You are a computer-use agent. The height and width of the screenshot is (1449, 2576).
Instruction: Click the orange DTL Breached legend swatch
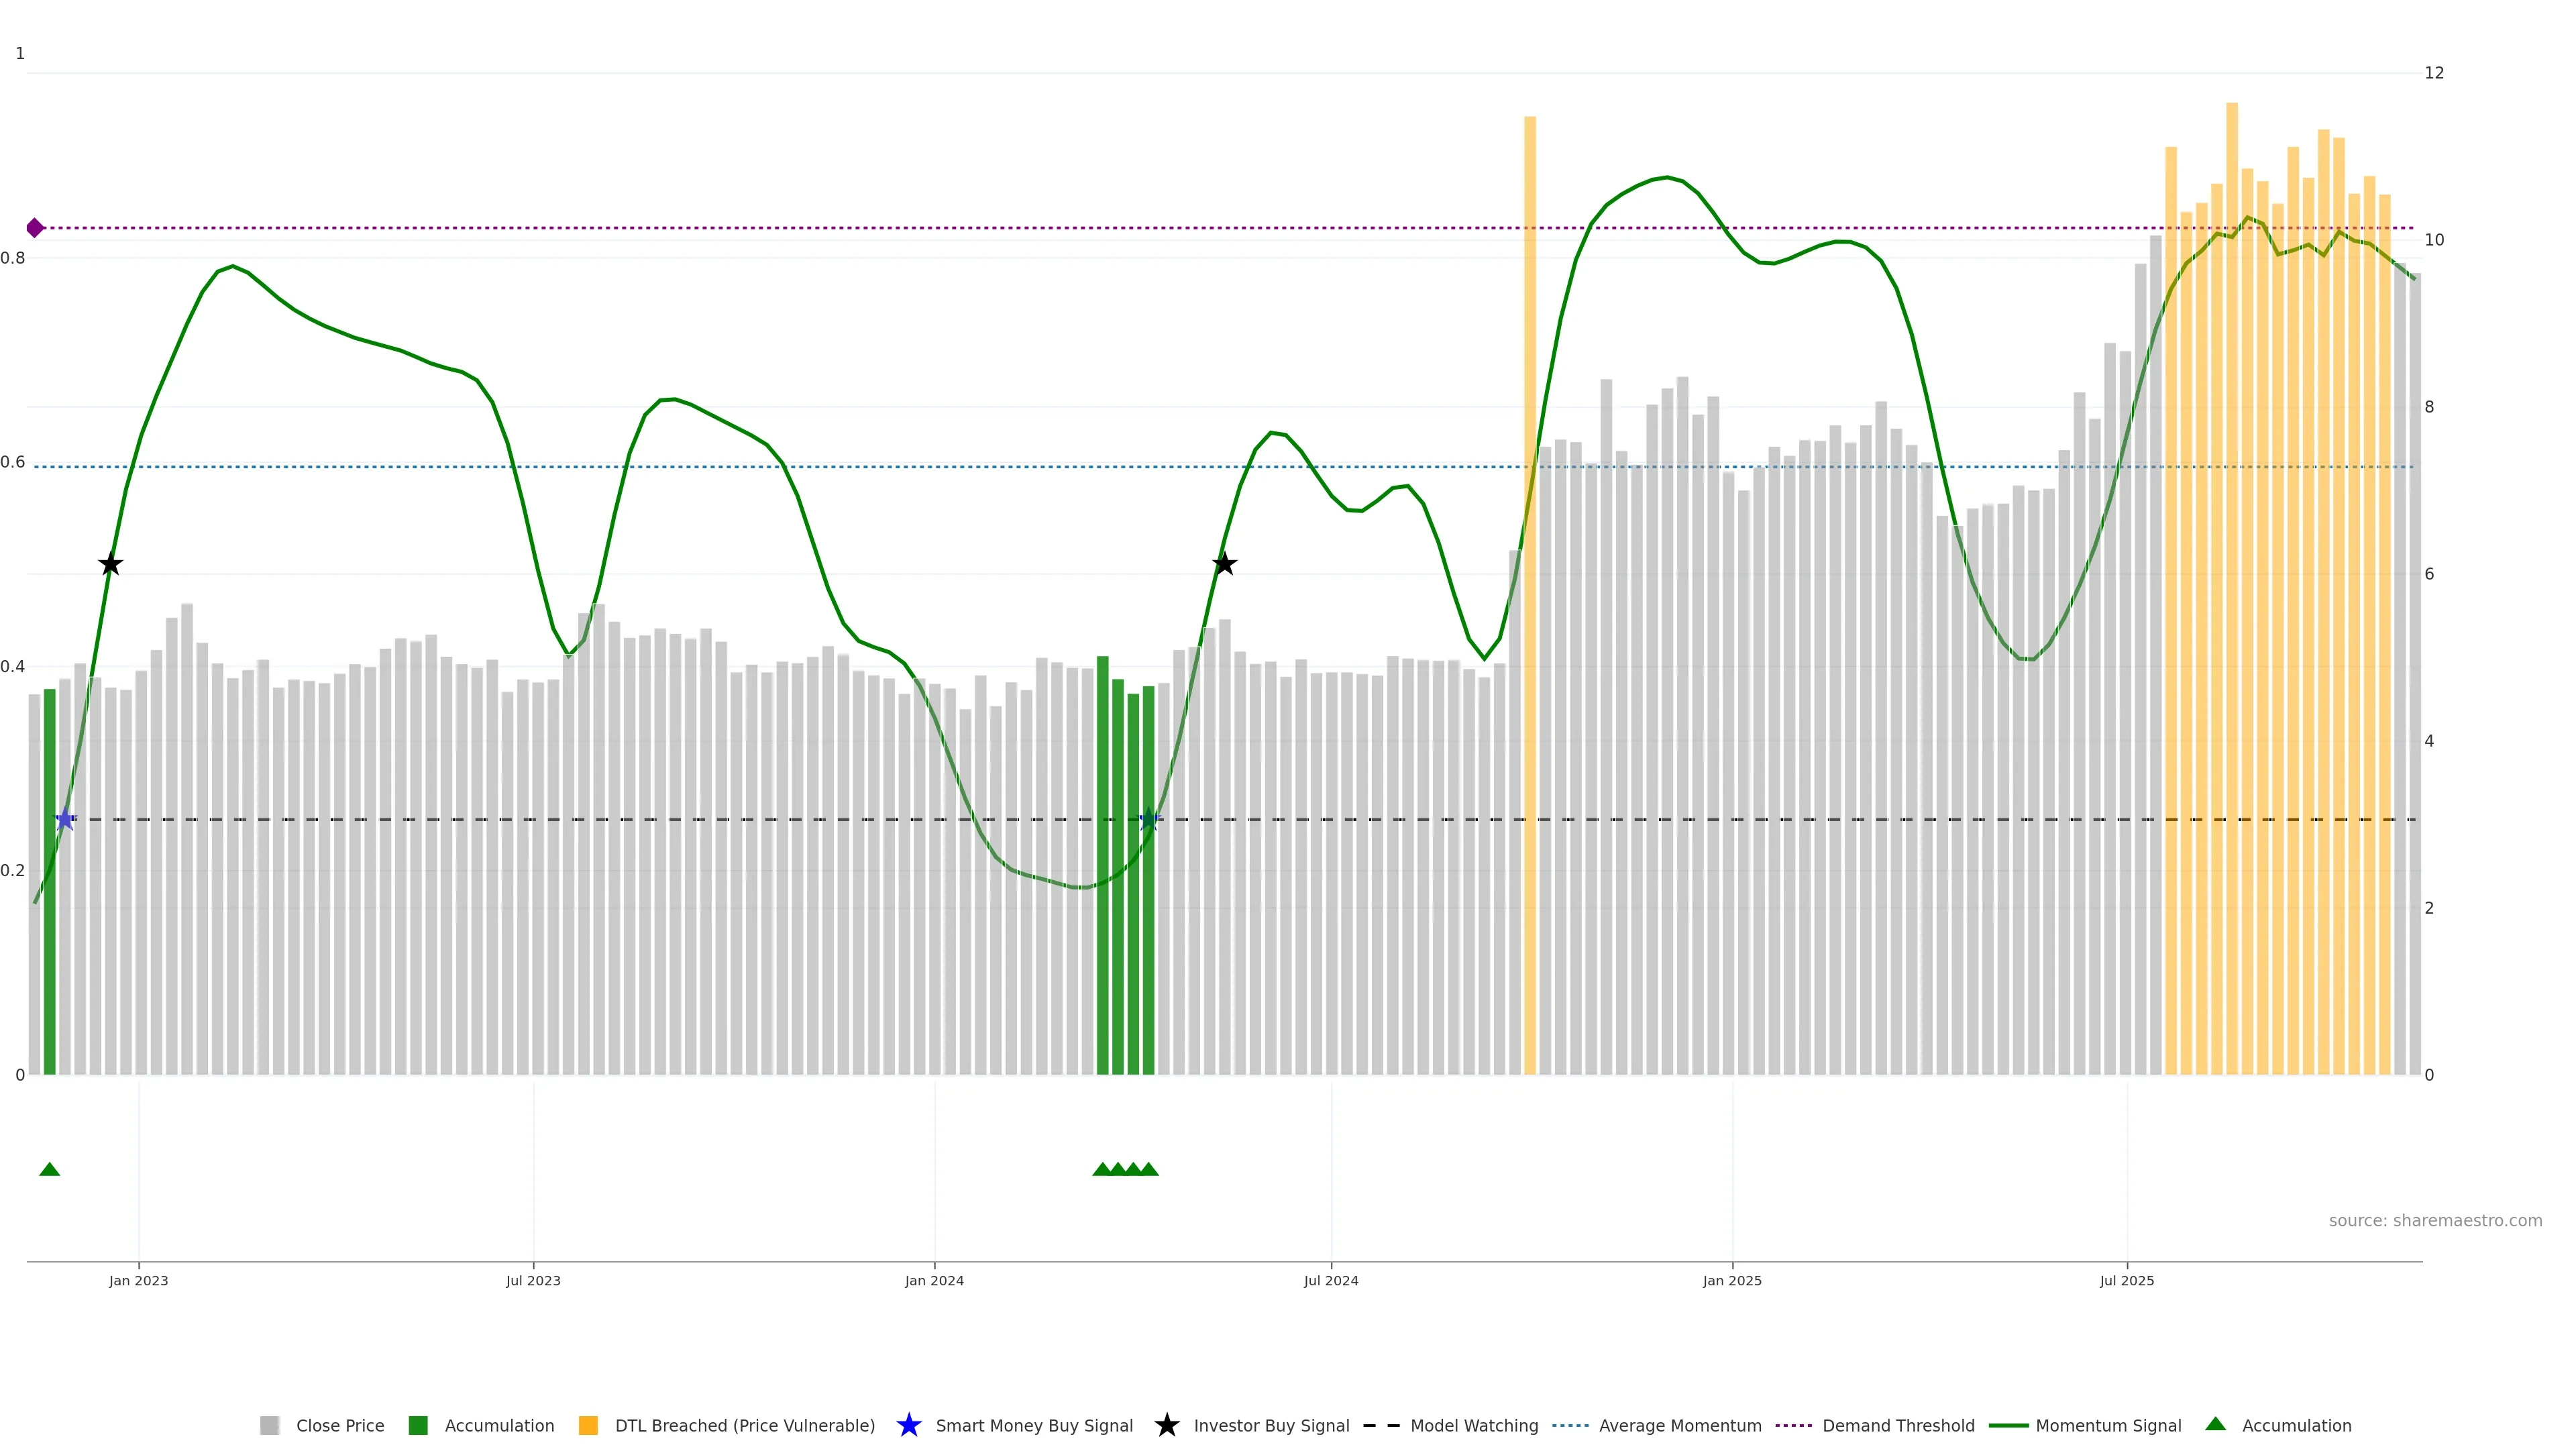(588, 1426)
